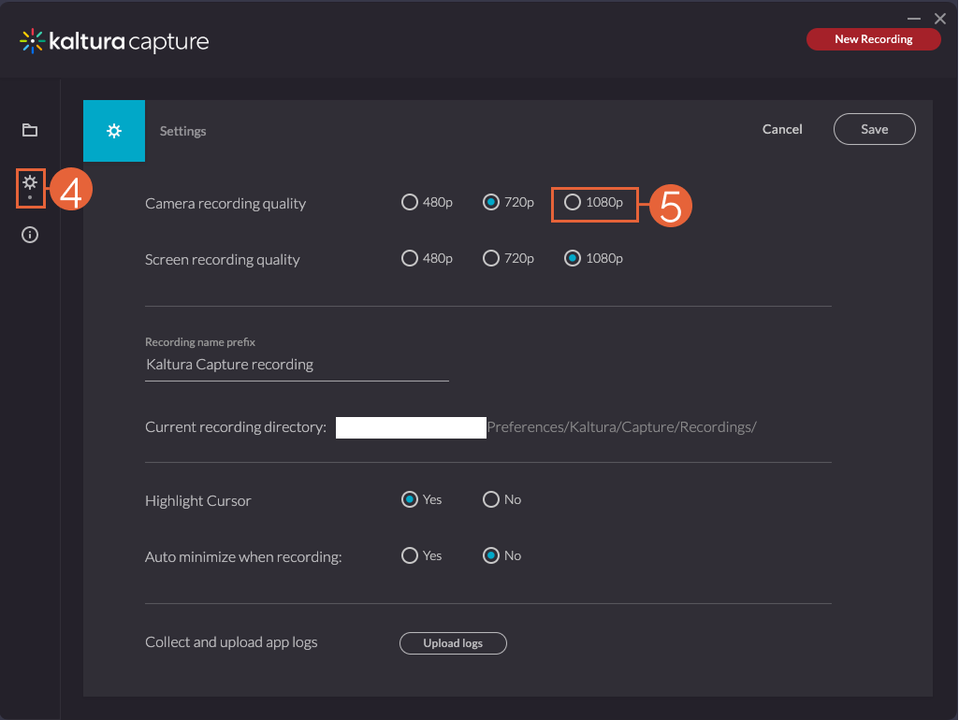The height and width of the screenshot is (720, 959).
Task: Click the Screen recording quality label
Action: (x=222, y=260)
